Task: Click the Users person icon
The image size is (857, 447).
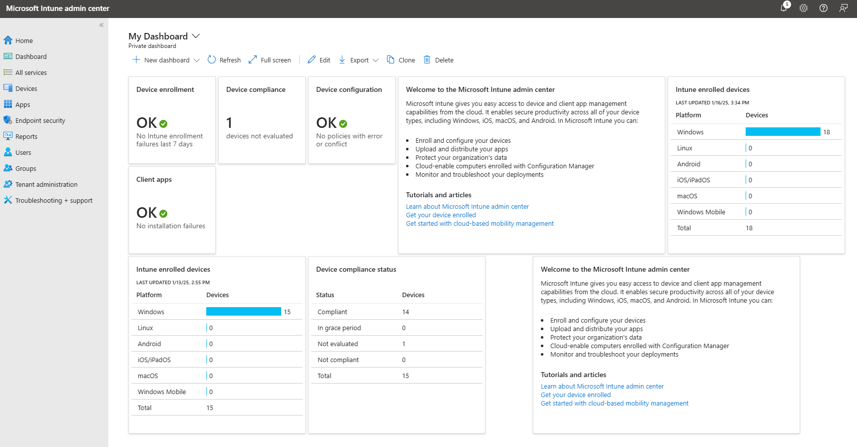Action: click(x=8, y=152)
